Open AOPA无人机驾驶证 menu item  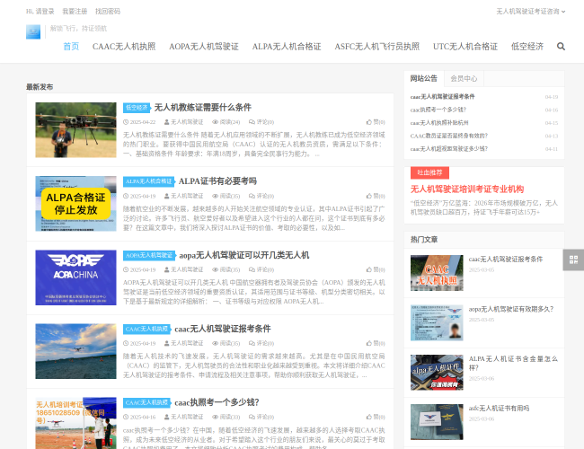204,47
